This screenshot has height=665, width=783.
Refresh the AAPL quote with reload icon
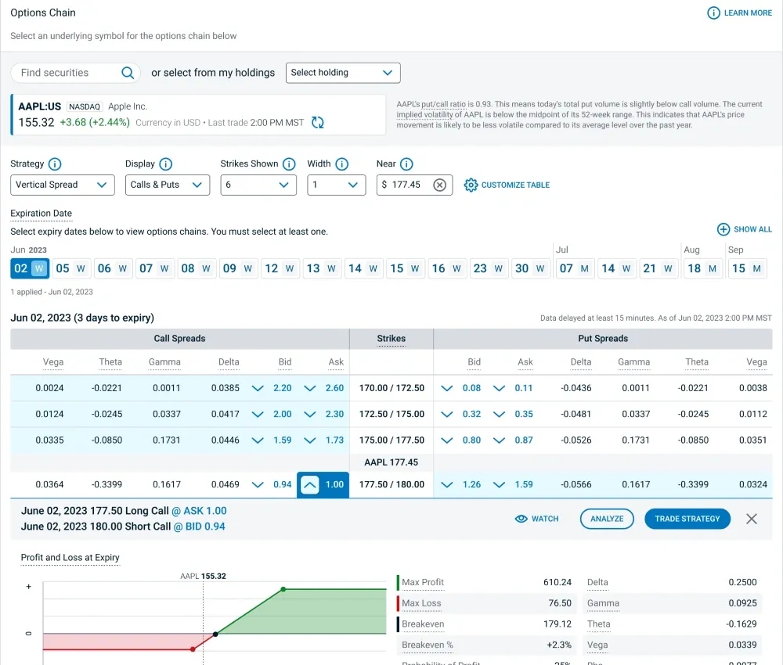tap(318, 122)
